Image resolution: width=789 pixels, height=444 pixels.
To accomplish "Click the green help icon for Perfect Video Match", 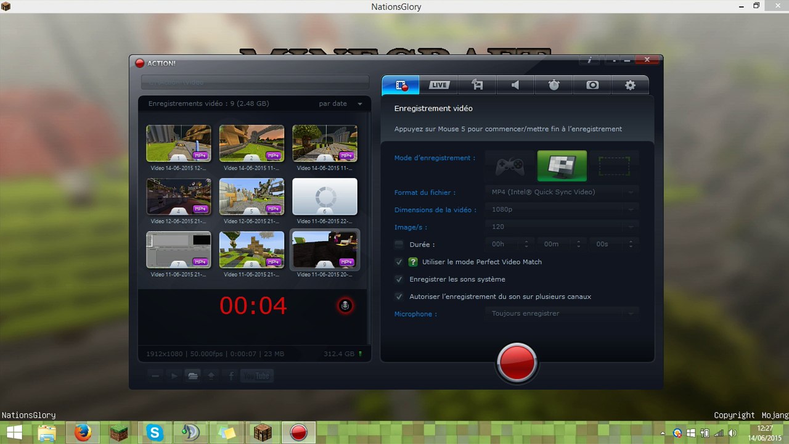I will [x=413, y=262].
